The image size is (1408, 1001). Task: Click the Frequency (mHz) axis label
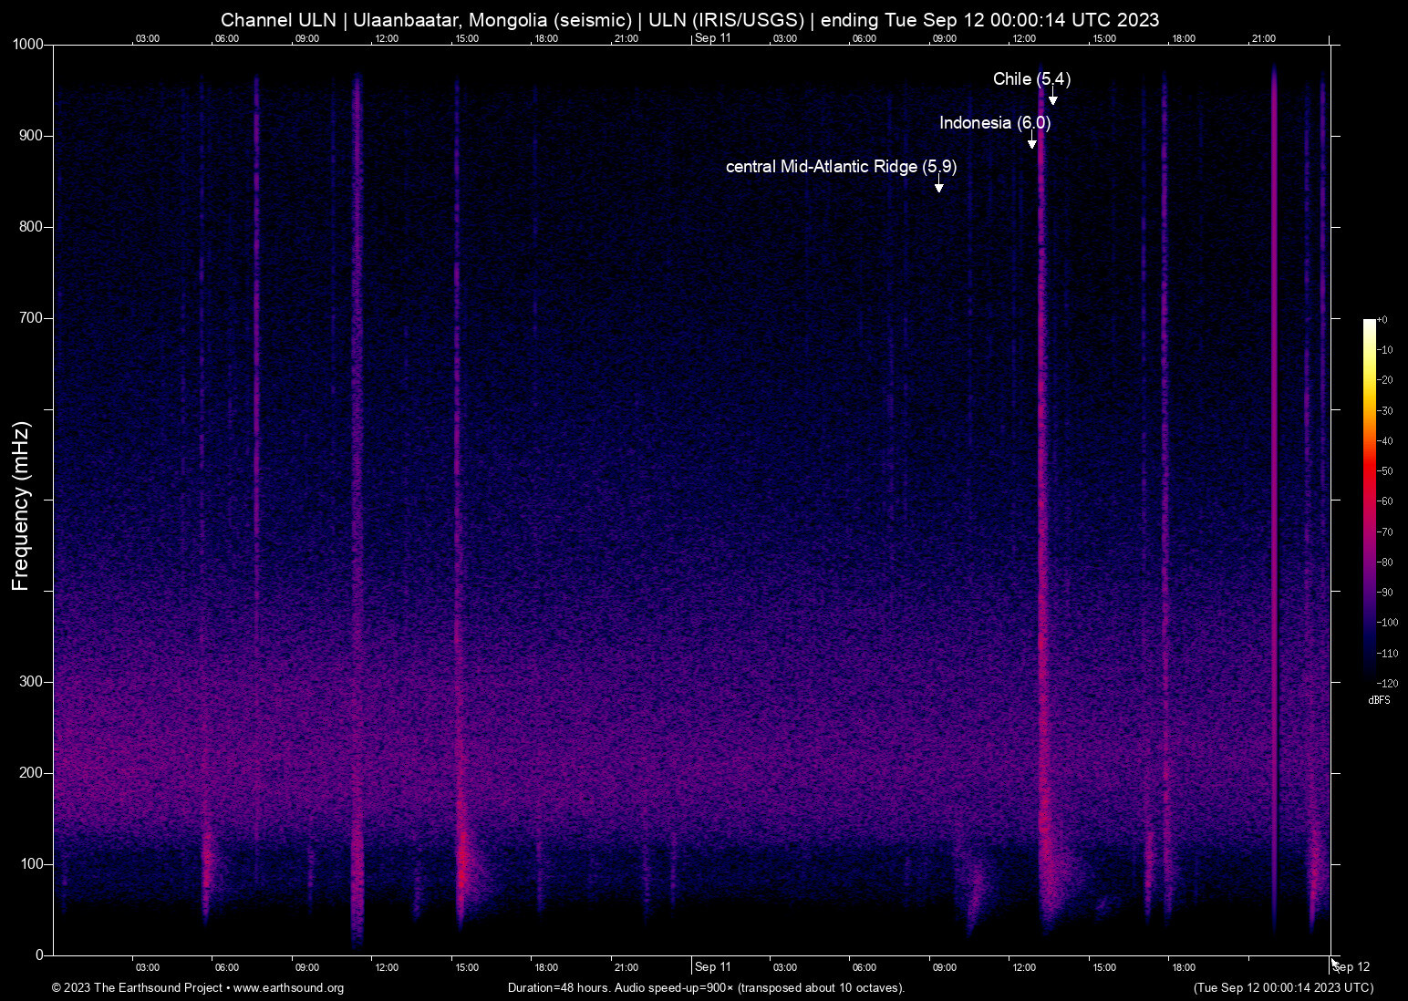[x=21, y=506]
